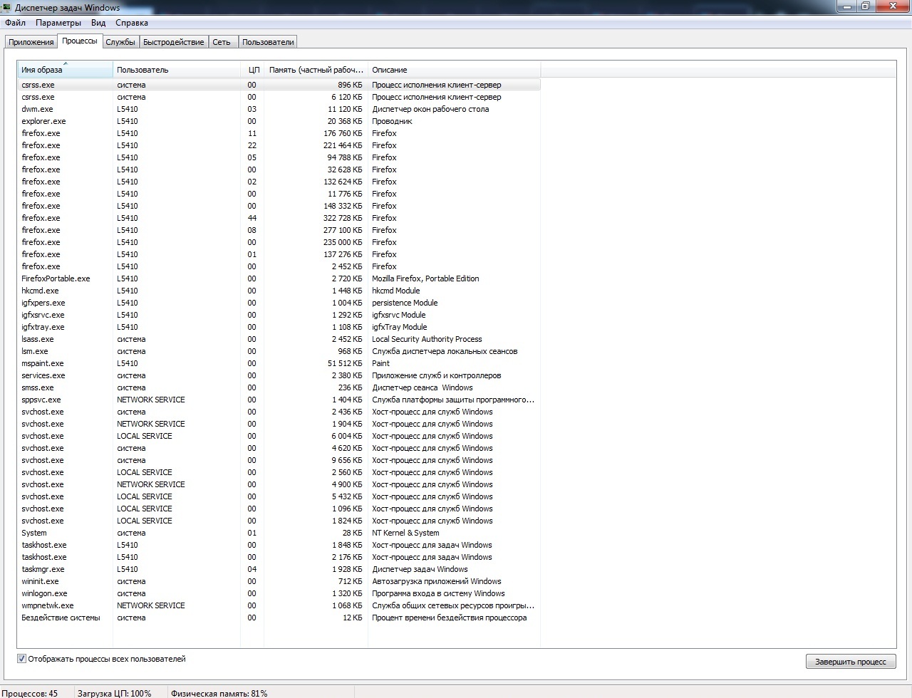Open the Файл menu
912x698 pixels.
coord(15,23)
